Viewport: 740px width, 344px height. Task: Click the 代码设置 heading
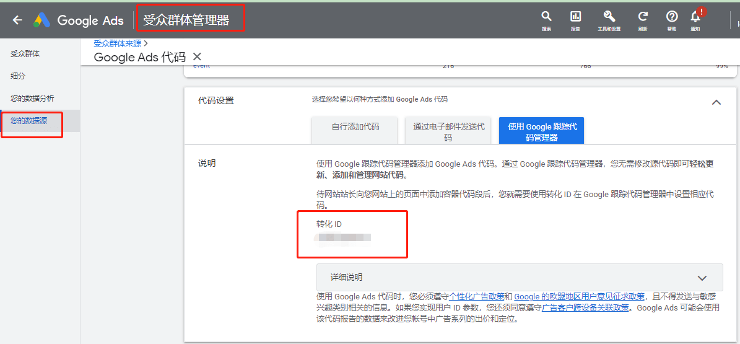215,100
